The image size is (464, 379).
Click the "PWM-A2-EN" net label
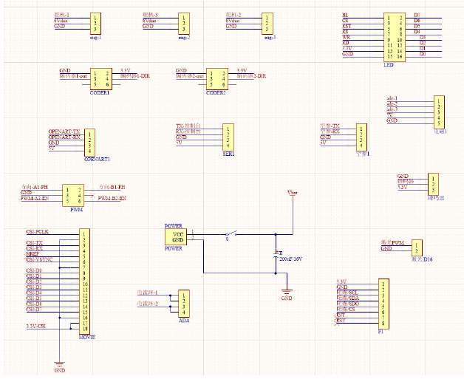pyautogui.click(x=35, y=198)
